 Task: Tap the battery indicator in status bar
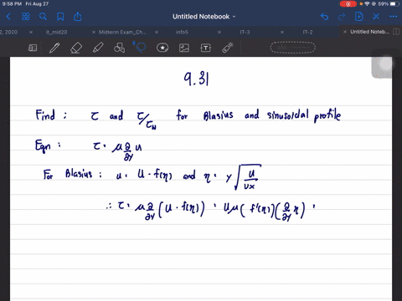(394, 4)
